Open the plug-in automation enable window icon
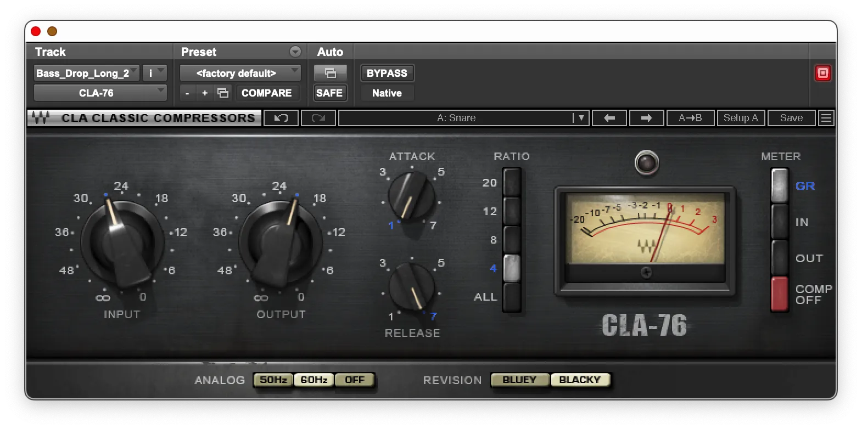Screen dimensions: 862x429 (x=331, y=73)
